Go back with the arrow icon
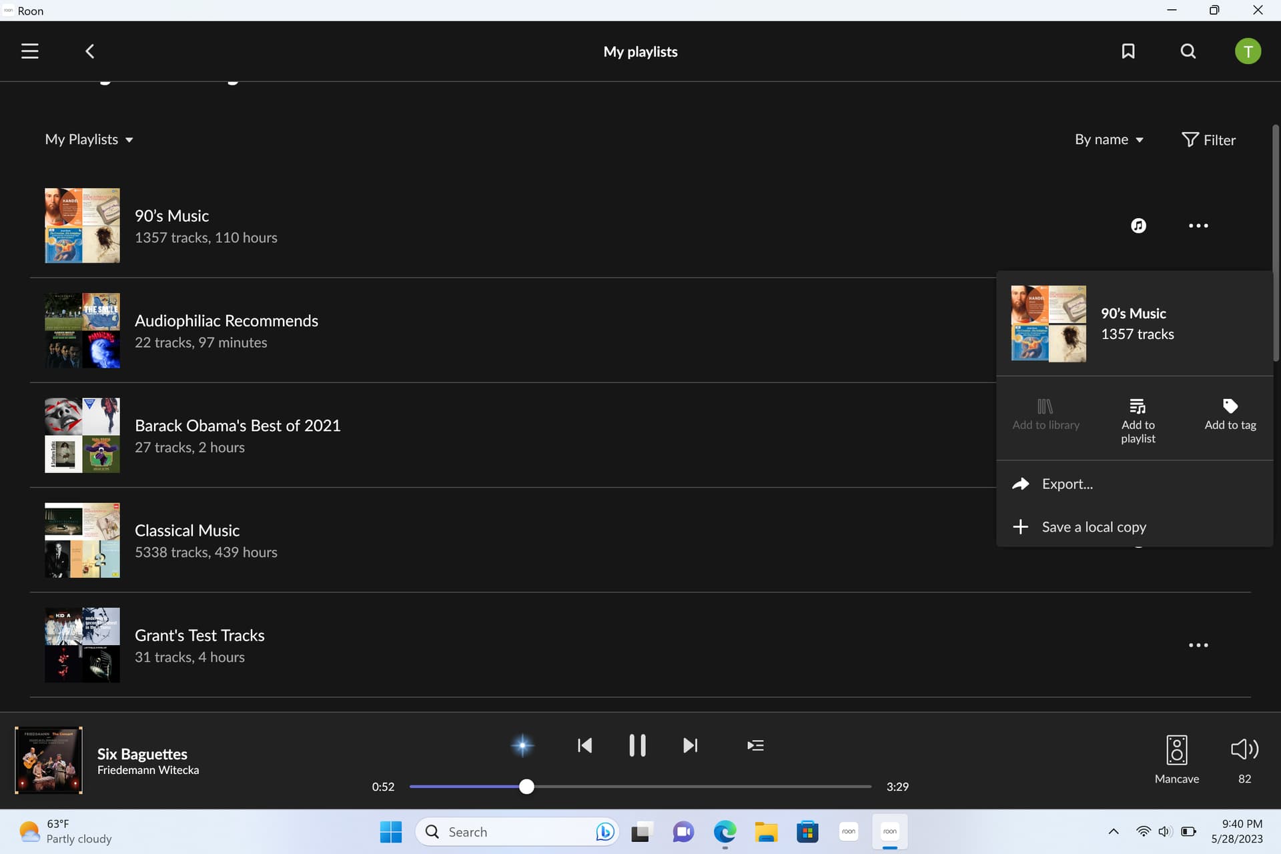Screen dimensions: 1281x854 (x=90, y=51)
